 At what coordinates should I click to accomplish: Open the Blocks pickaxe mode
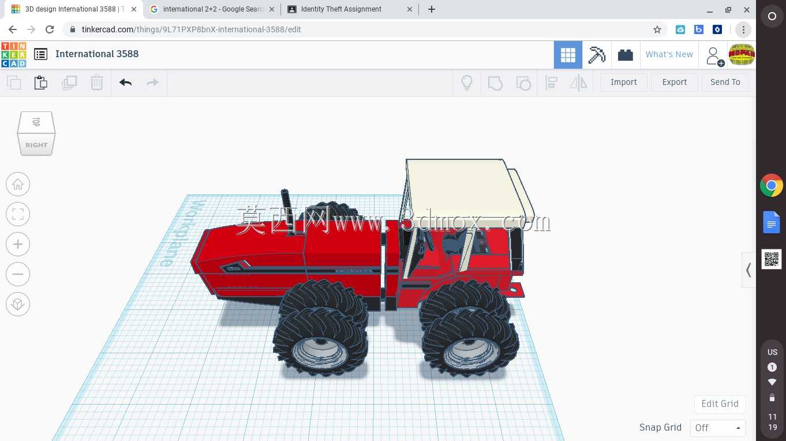pos(597,55)
